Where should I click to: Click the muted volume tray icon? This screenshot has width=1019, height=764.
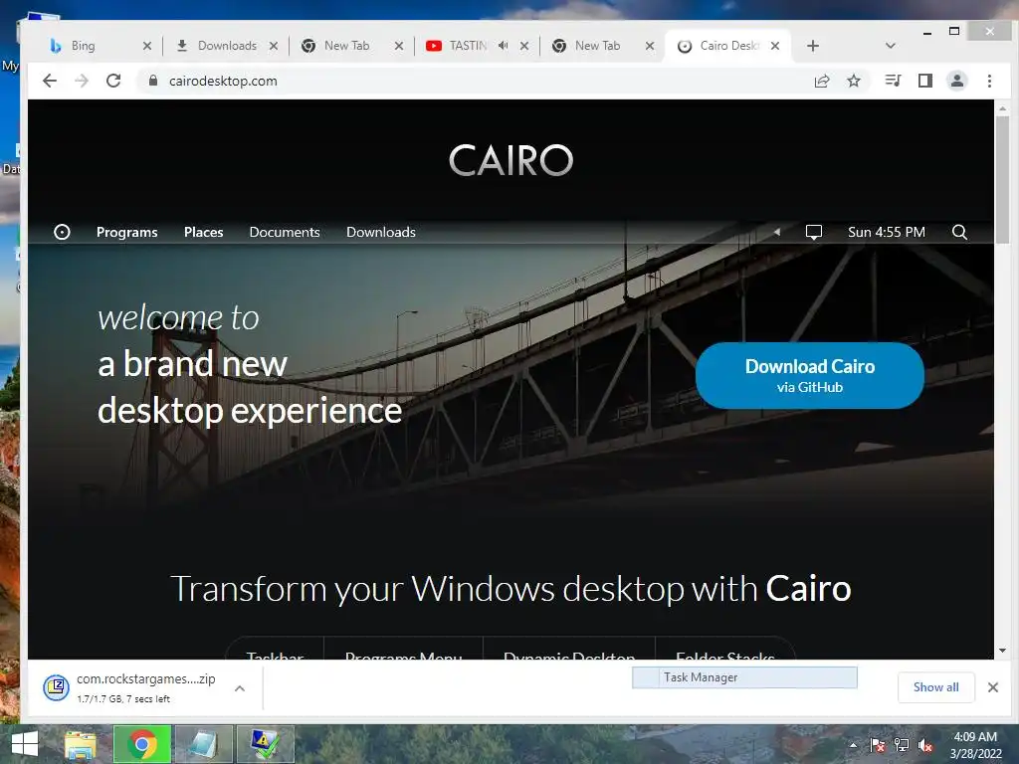925,745
